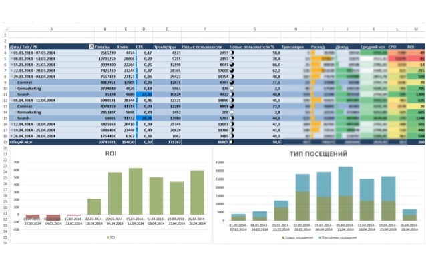
Task: Click pie icon in 22.03.2014 - 28.03.2014 row
Action: click(232, 71)
